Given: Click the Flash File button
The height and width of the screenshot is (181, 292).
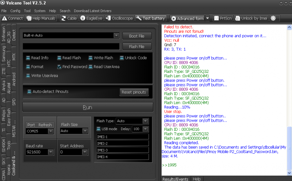Looking at the screenshot, I should 137,47.
